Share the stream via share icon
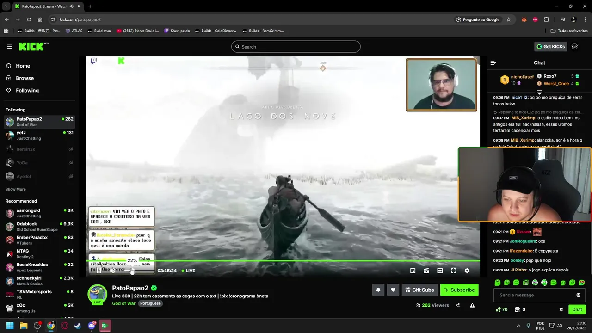 [x=457, y=305]
